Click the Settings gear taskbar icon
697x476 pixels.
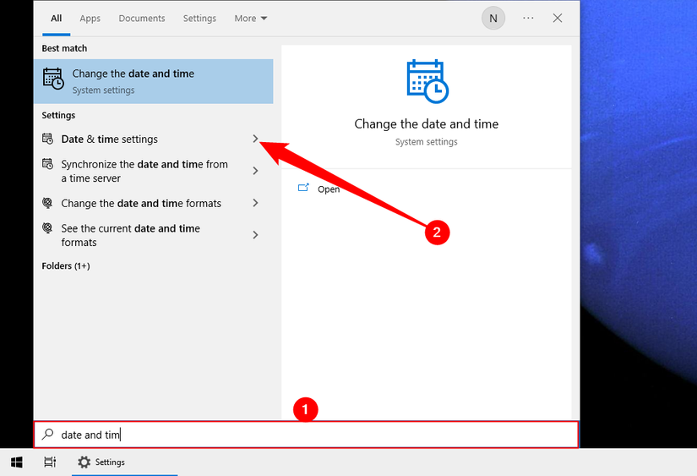pos(84,462)
